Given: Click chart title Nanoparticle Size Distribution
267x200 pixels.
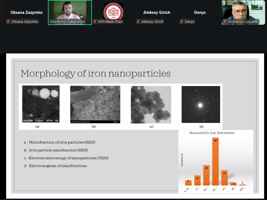Looking at the screenshot, I should [212, 133].
